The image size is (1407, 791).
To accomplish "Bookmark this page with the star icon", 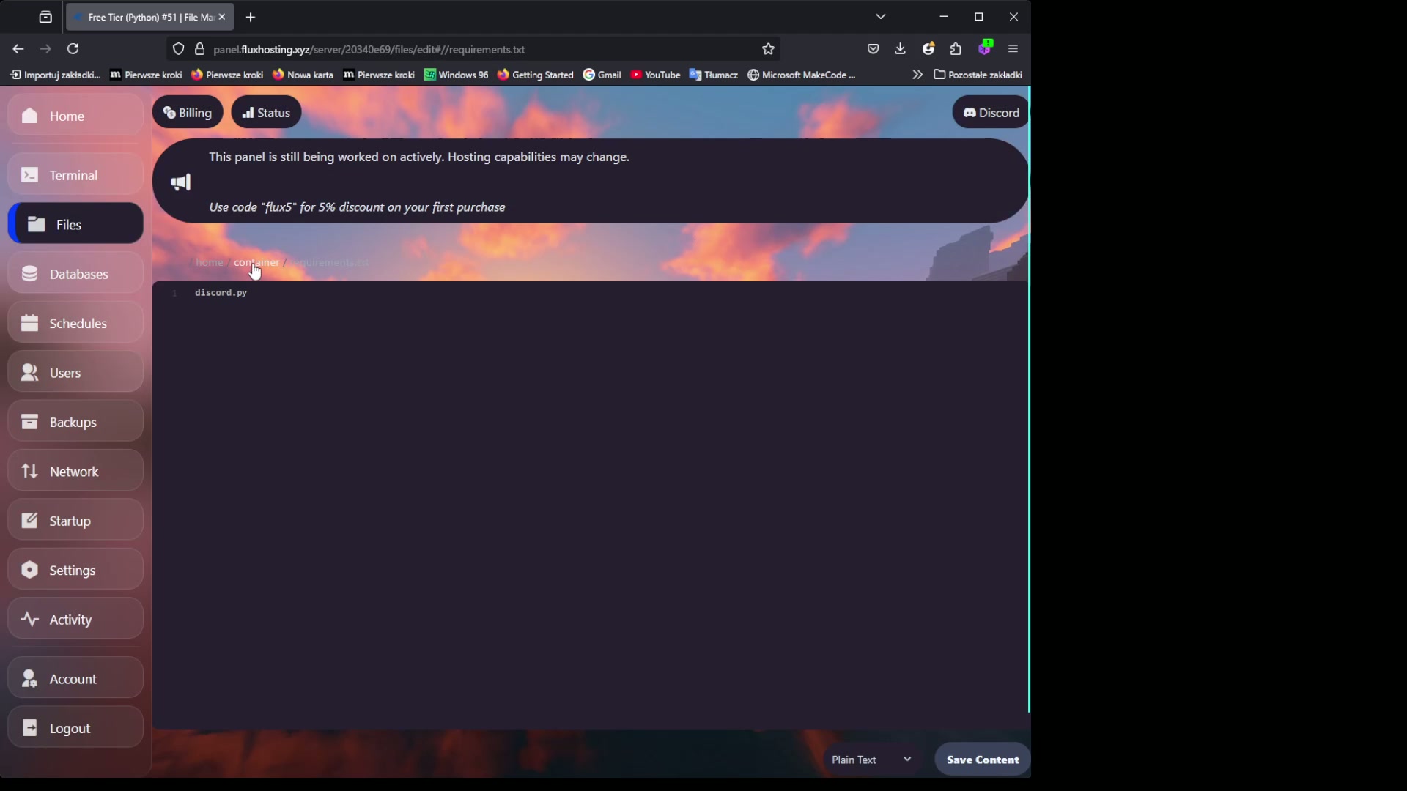I will pos(768,49).
